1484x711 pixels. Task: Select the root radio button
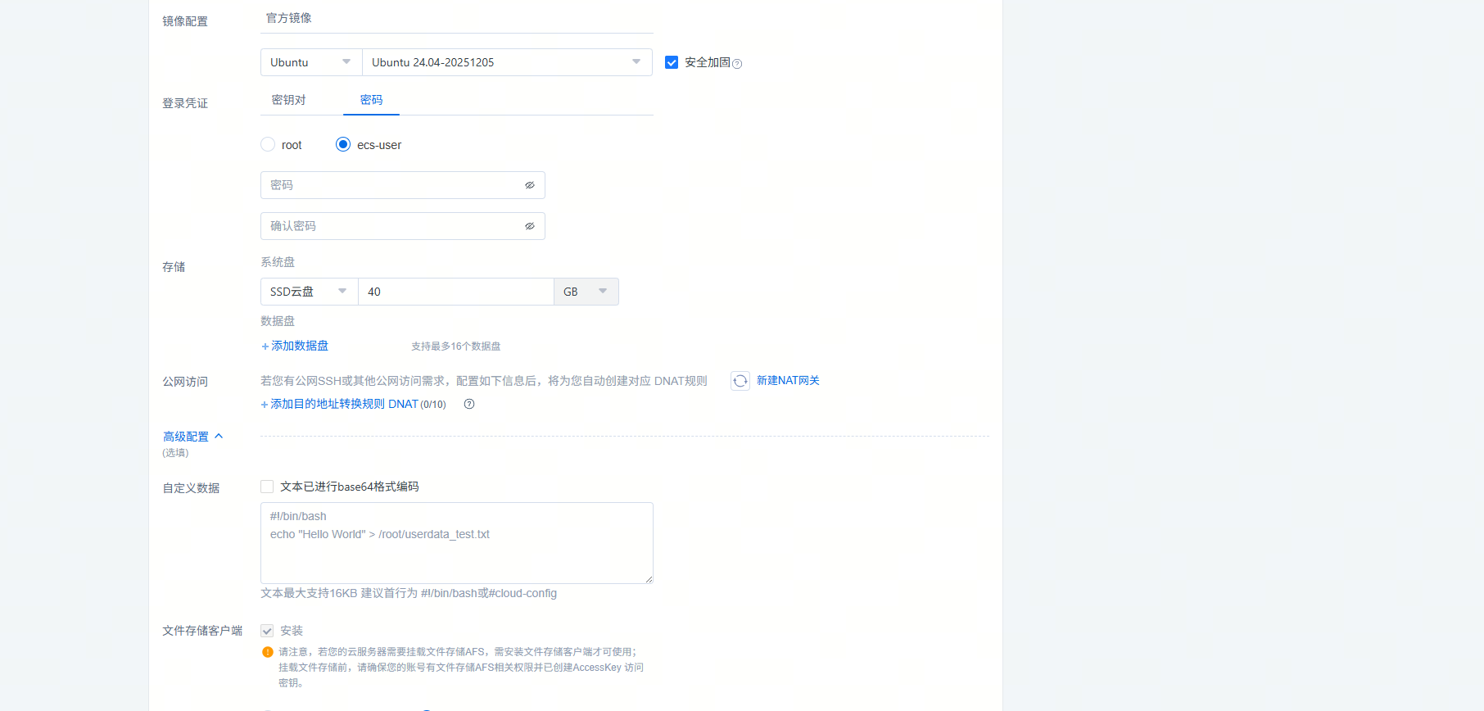click(x=268, y=145)
